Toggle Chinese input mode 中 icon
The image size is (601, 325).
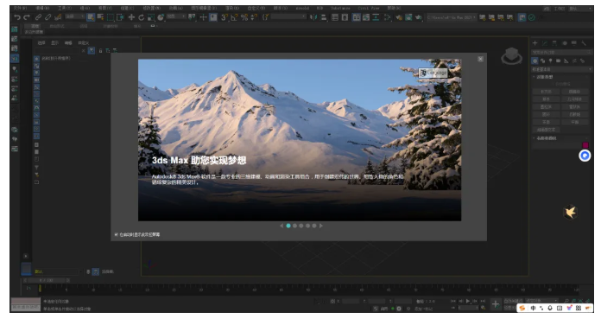(533, 308)
